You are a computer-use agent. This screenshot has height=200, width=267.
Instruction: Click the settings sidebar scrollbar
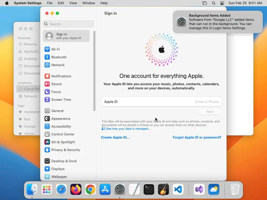pos(94,71)
